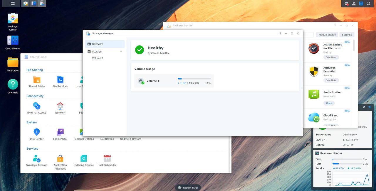Click the "File Sharing" heading in Control Panel
The width and height of the screenshot is (376, 191).
35,70
